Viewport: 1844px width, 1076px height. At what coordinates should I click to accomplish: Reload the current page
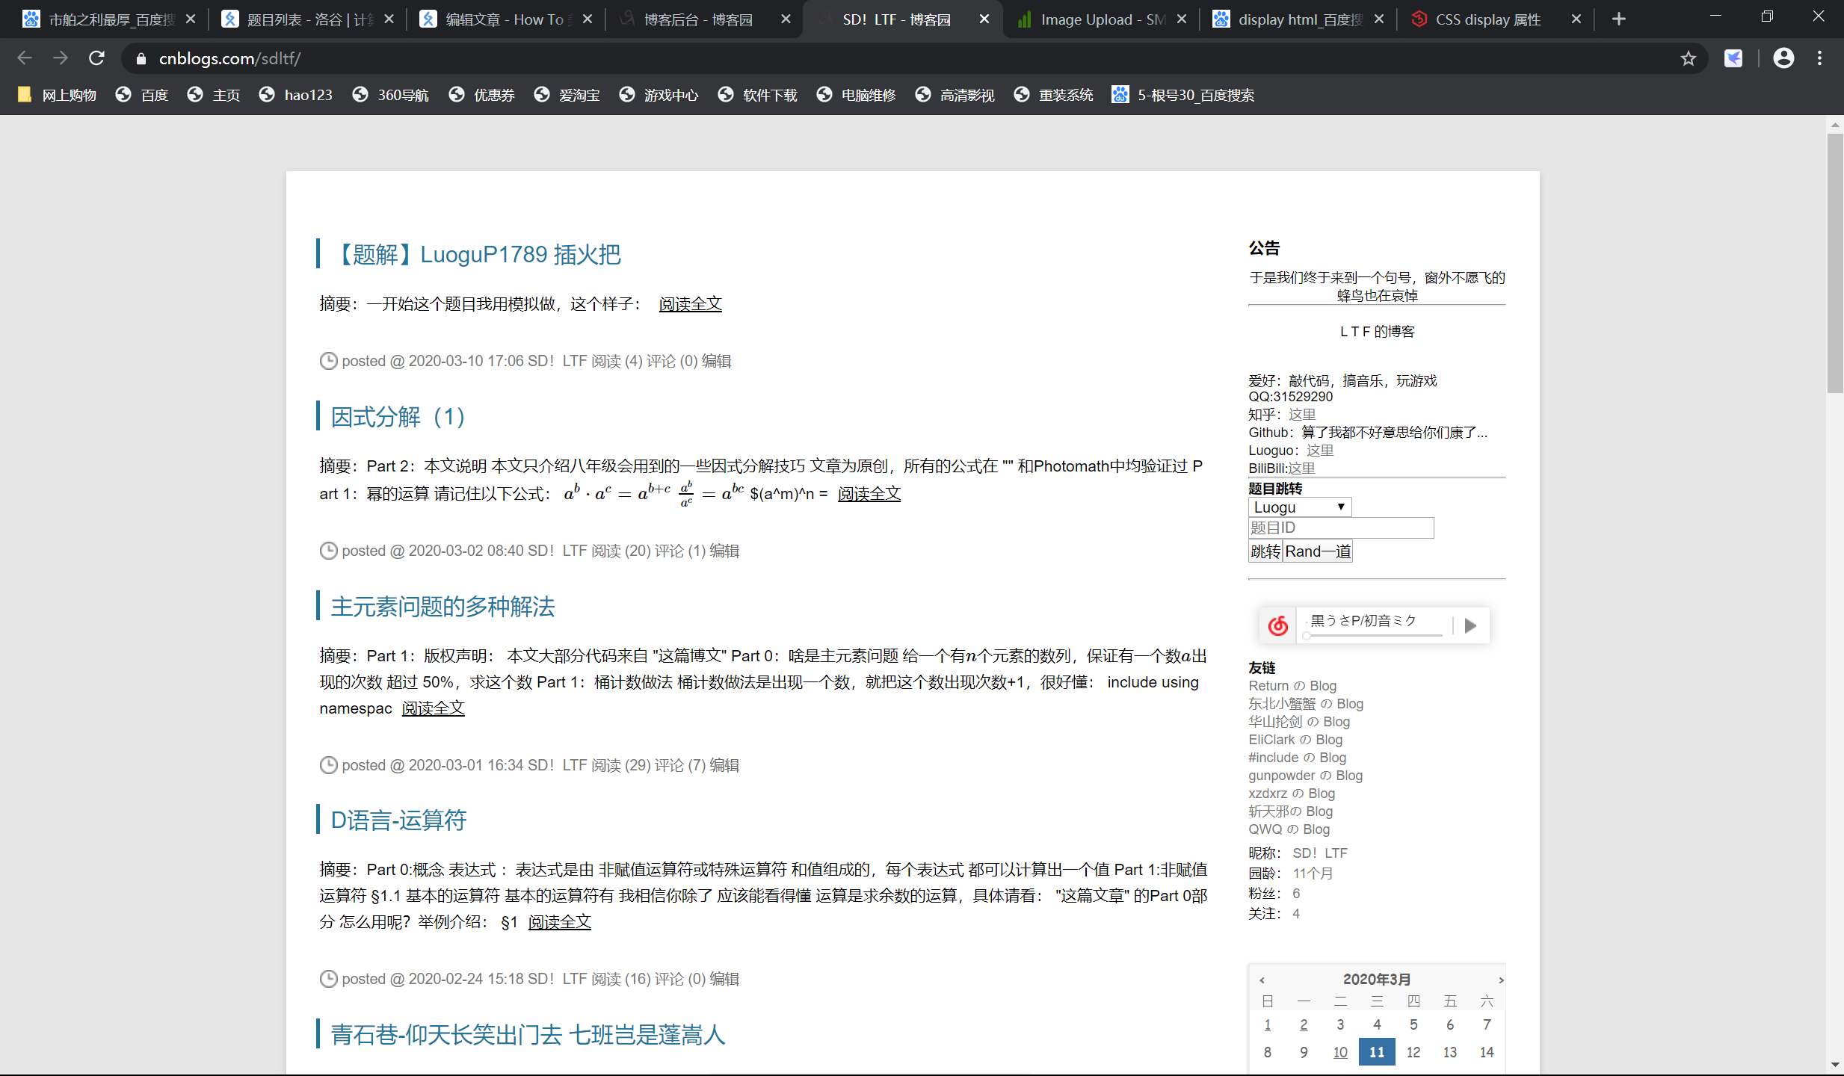97,58
